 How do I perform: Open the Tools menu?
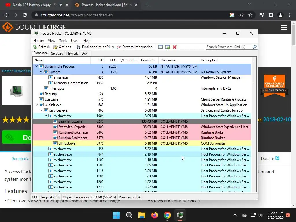coord(63,41)
